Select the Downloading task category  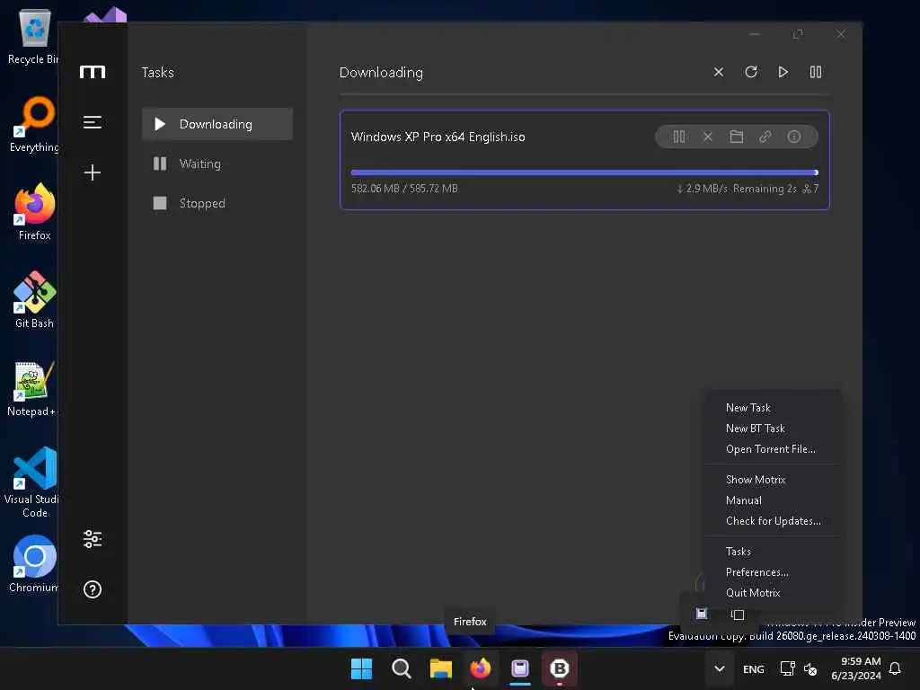217,124
